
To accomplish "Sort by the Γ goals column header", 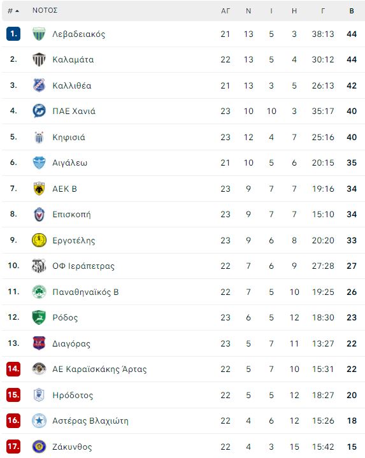I will [323, 11].
